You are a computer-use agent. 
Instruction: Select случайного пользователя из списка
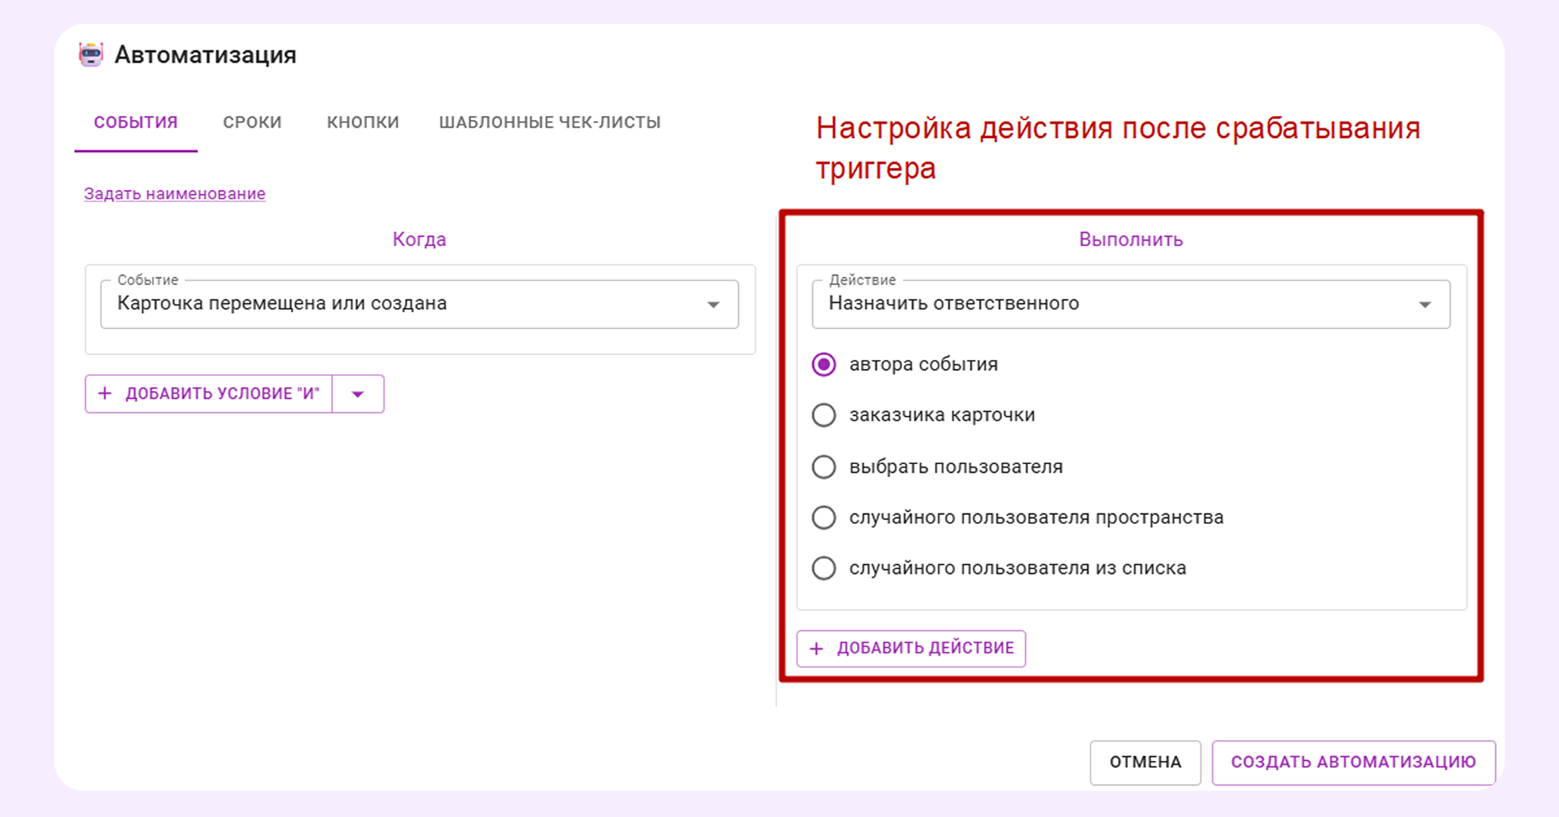point(824,568)
